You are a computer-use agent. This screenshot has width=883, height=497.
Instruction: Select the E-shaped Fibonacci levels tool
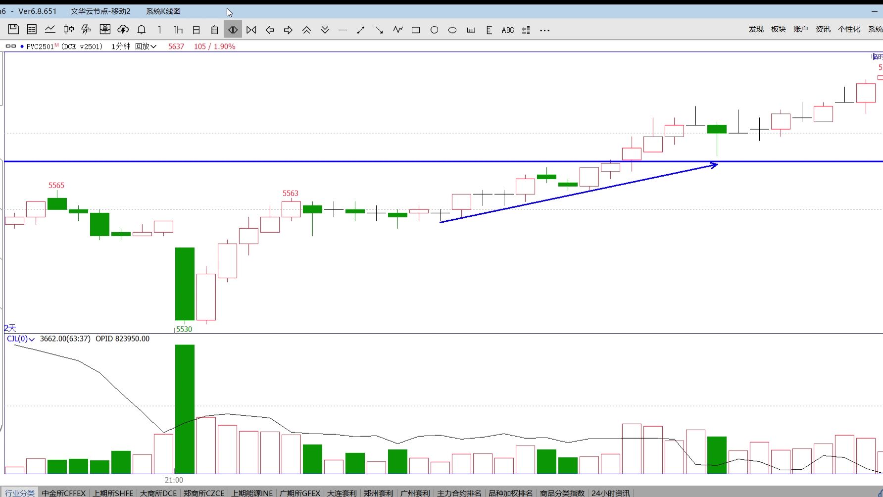point(489,30)
